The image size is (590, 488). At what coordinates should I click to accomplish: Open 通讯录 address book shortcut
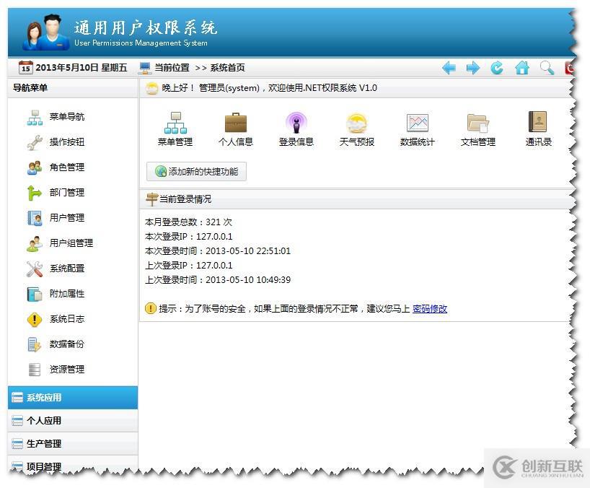click(539, 129)
